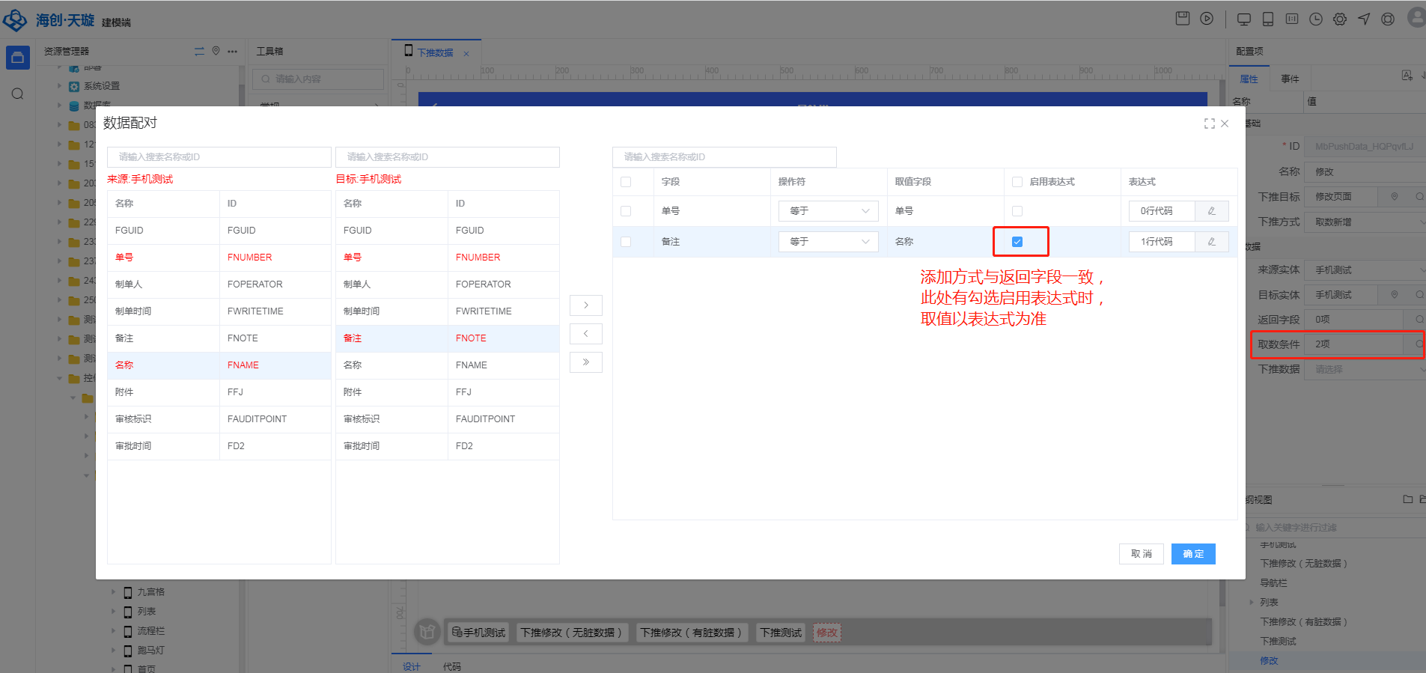Click the source list search input field
Viewport: 1426px width, 673px height.
pos(219,157)
